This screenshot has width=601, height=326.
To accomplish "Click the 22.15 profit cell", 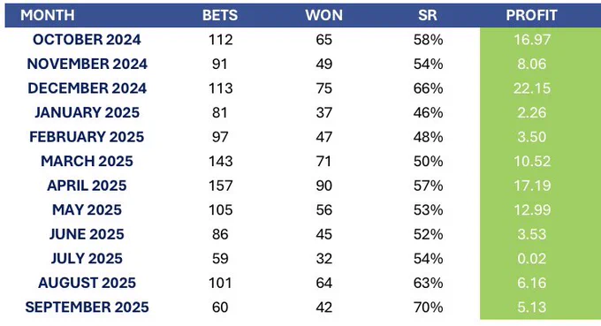I will (x=532, y=88).
